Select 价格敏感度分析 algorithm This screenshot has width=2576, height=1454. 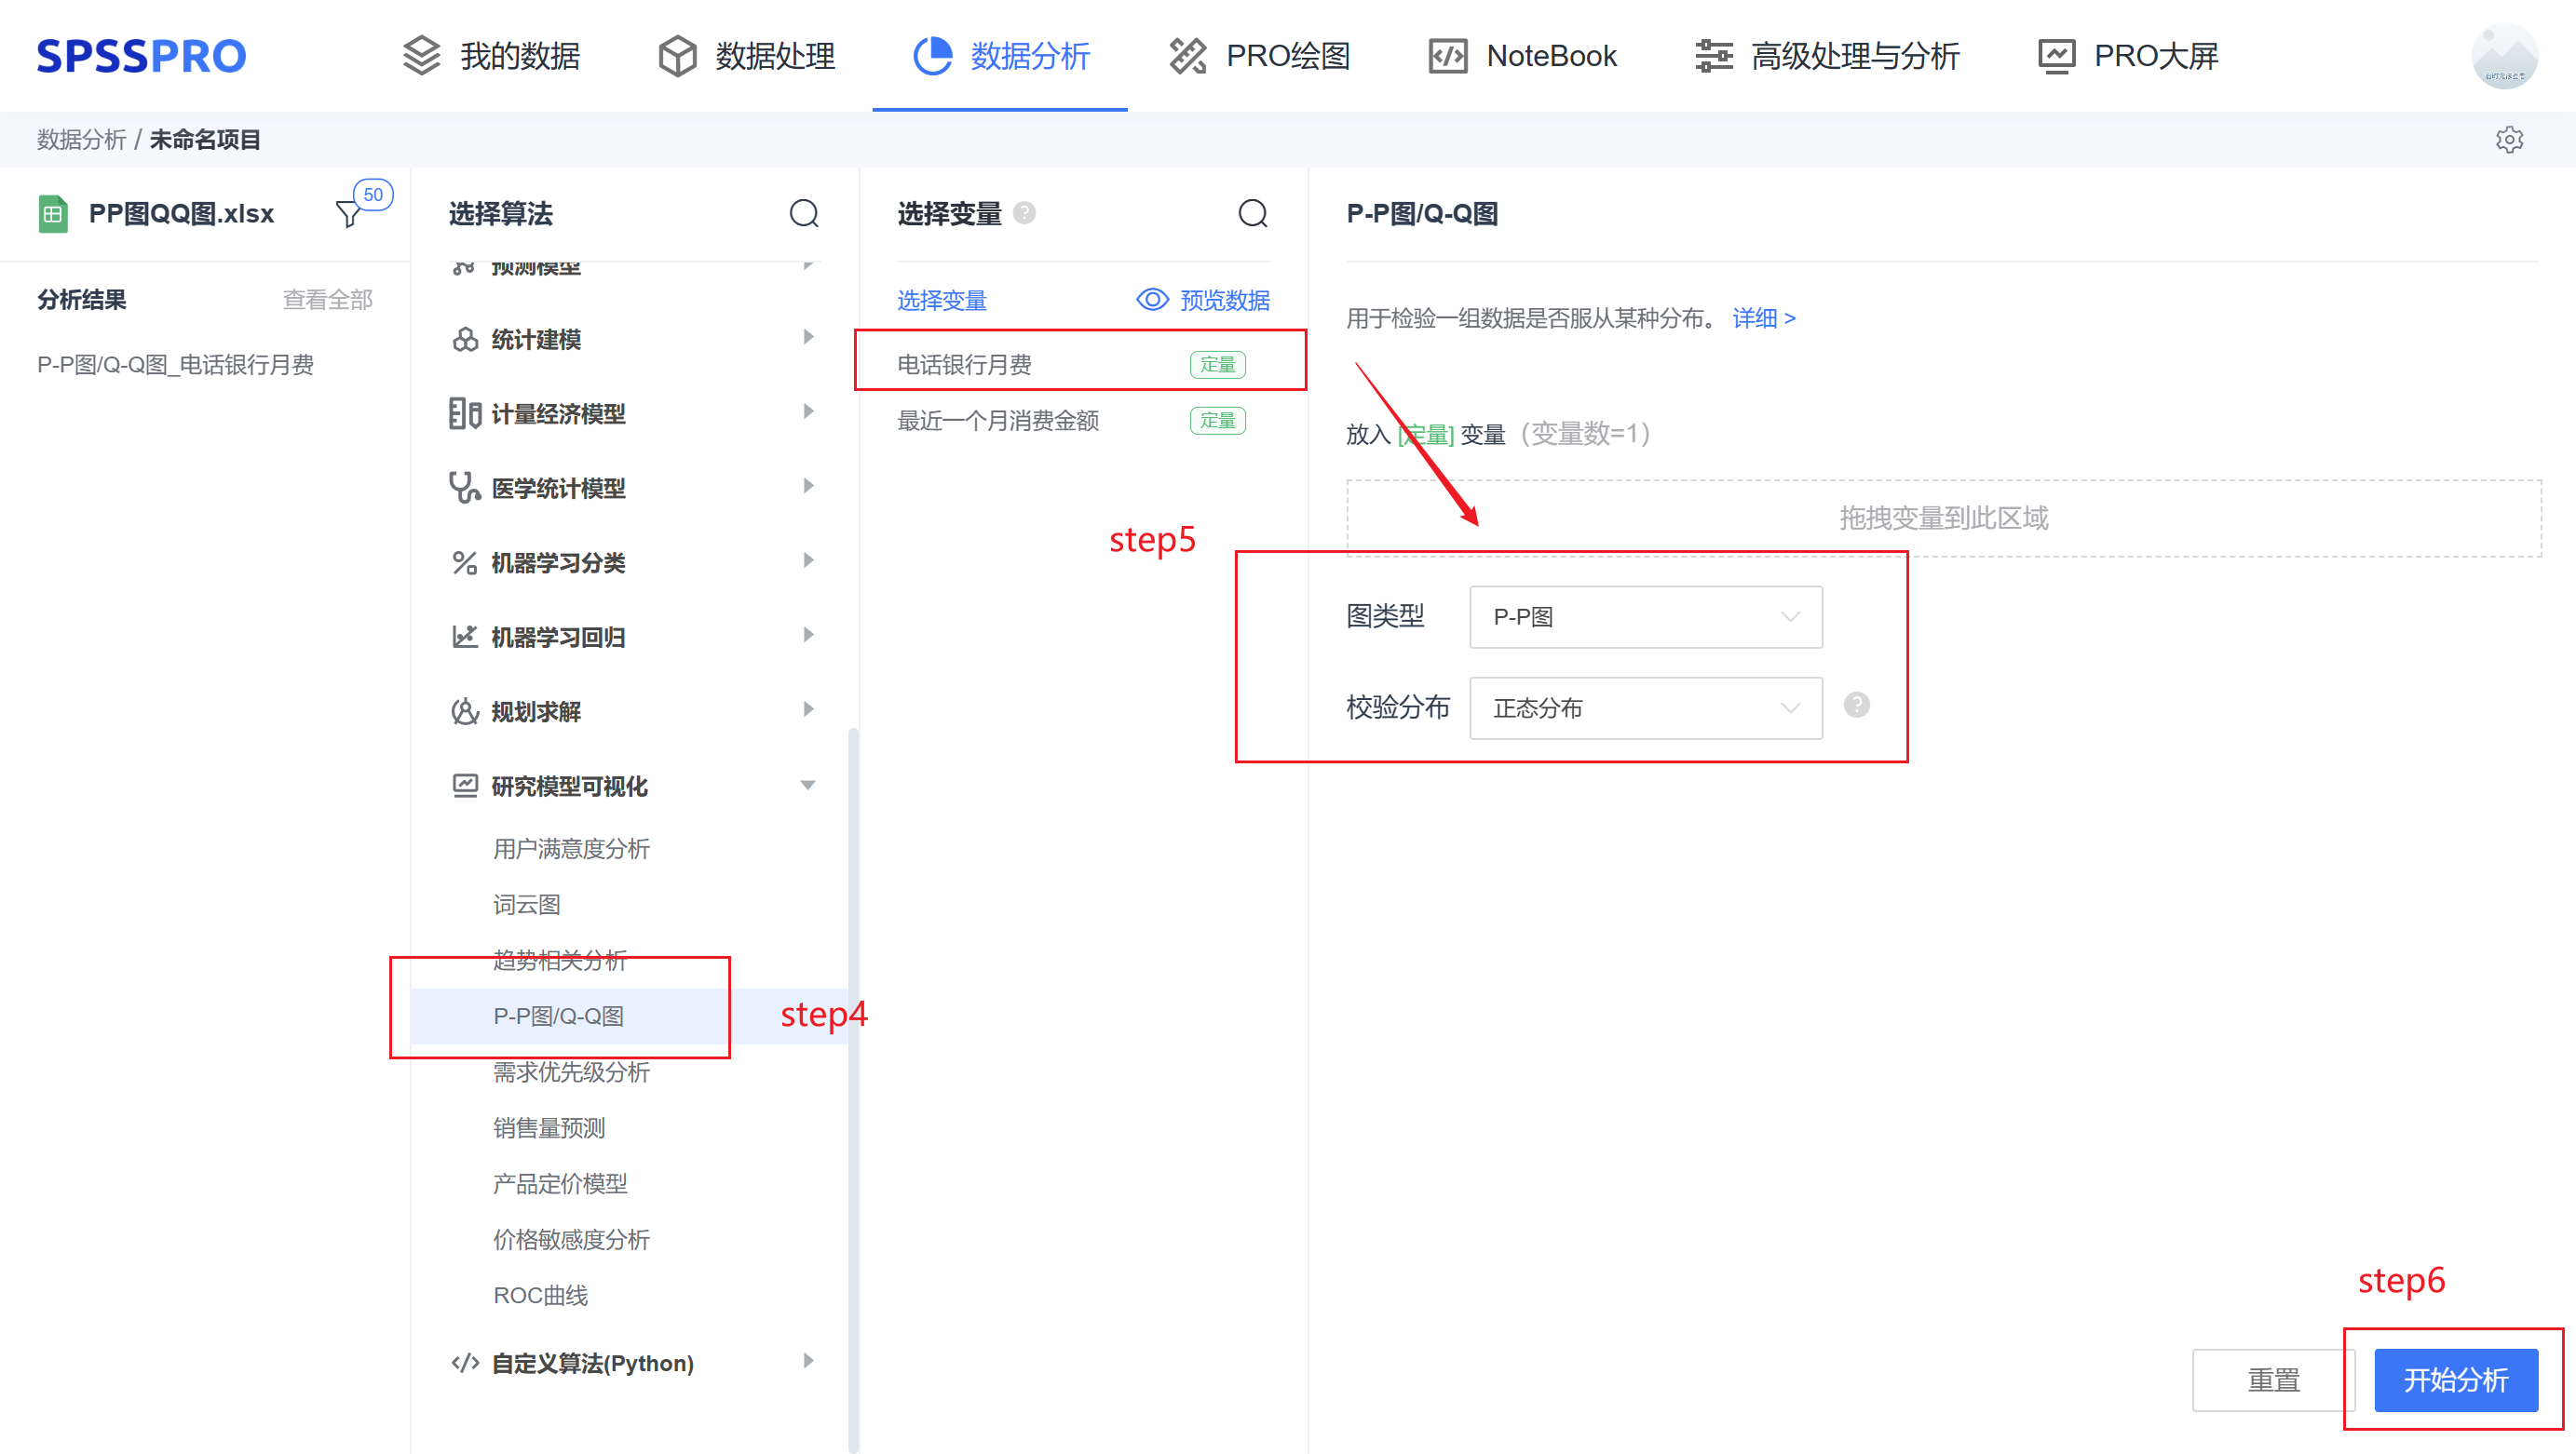coord(571,1240)
